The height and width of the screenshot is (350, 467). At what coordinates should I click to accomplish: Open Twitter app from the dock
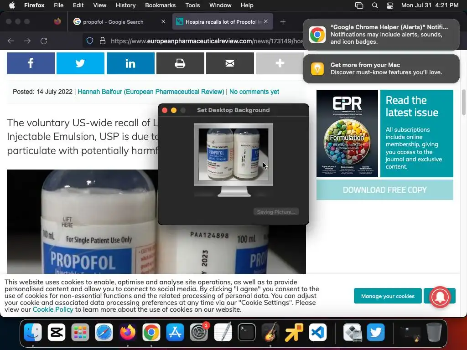376,332
